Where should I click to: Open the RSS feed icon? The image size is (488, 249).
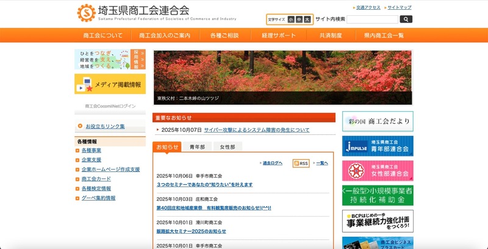[301, 164]
